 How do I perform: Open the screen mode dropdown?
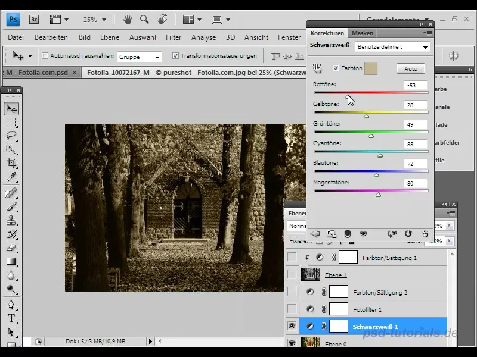tap(221, 20)
